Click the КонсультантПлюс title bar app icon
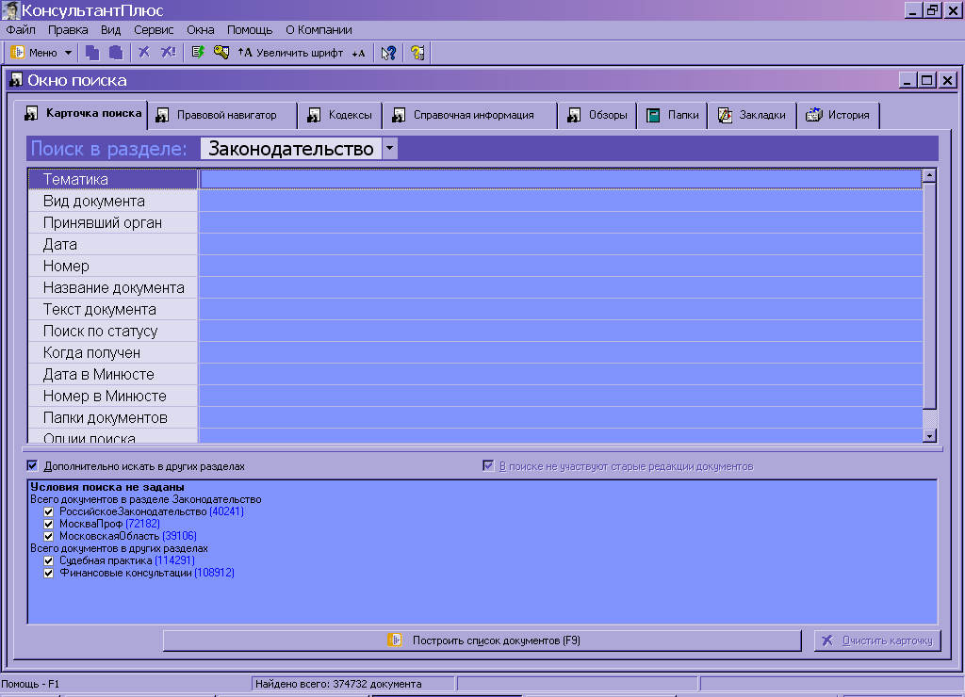This screenshot has width=965, height=697. pos(10,9)
